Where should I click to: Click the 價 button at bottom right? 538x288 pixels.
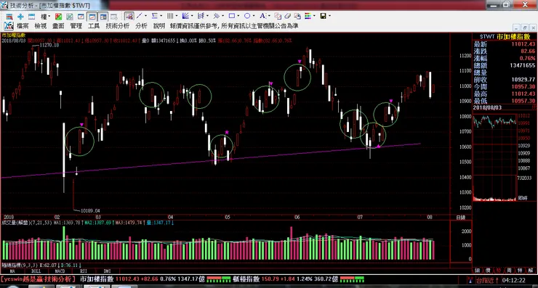click(x=488, y=271)
